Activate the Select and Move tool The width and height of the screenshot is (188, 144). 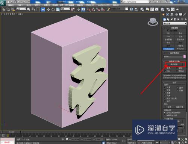click(x=49, y=9)
